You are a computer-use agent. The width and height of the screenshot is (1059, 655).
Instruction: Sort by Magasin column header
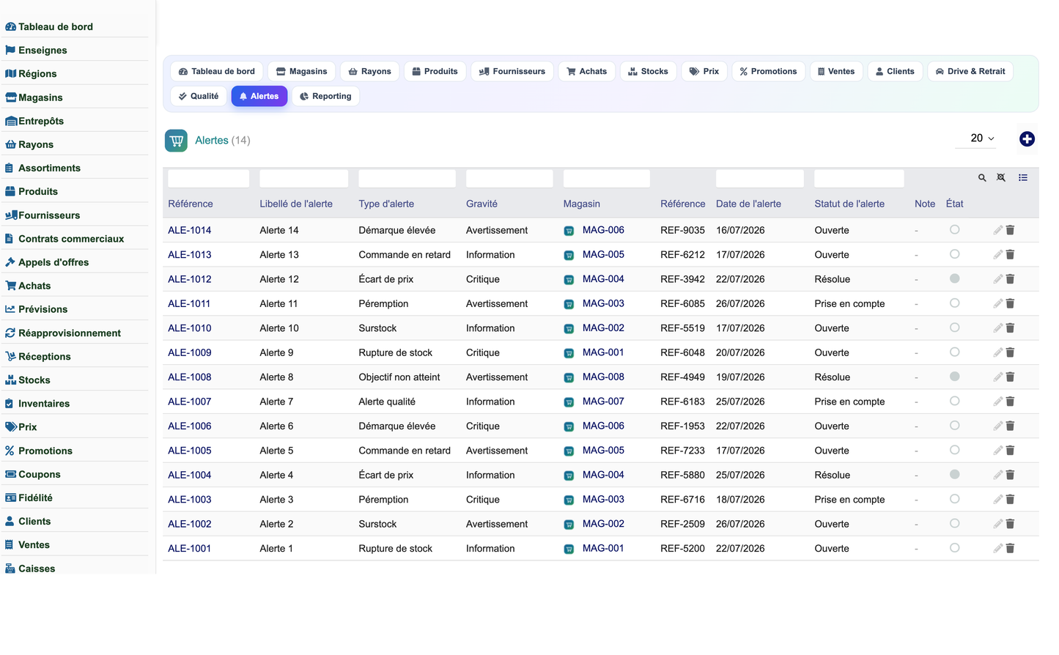pyautogui.click(x=582, y=204)
